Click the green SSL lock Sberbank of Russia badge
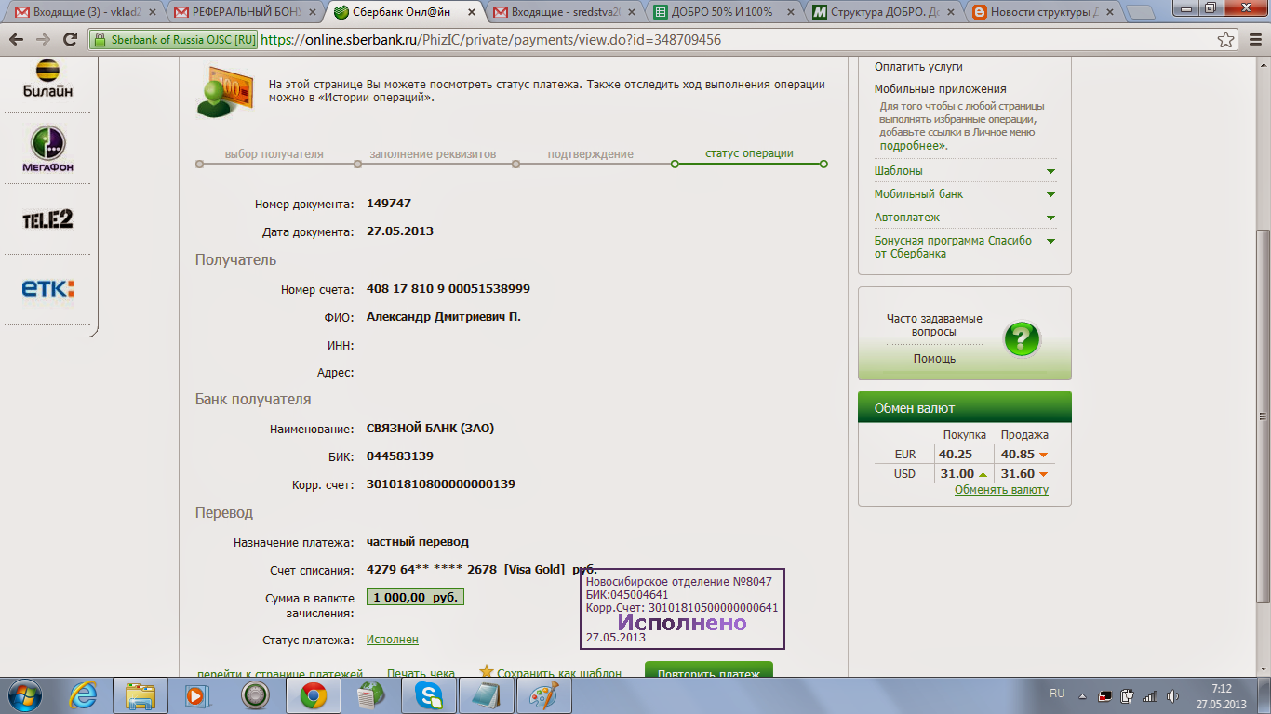1271x714 pixels. point(175,40)
